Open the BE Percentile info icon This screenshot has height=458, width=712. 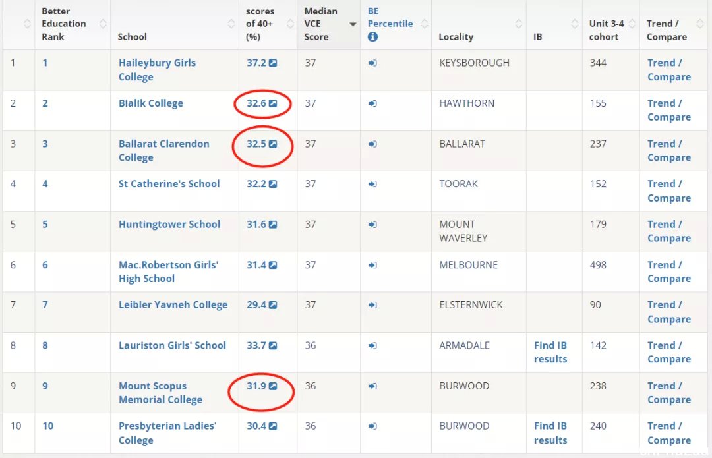pos(372,37)
